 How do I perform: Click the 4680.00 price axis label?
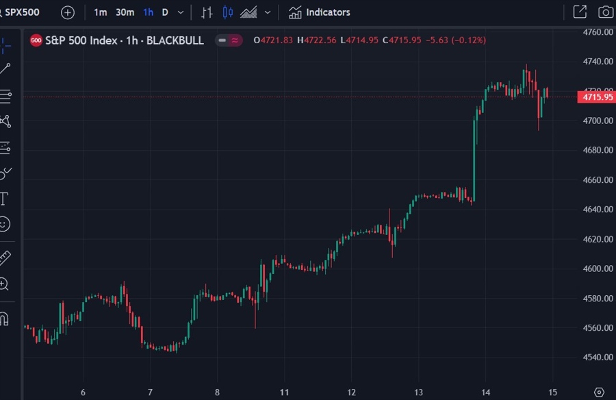point(598,150)
